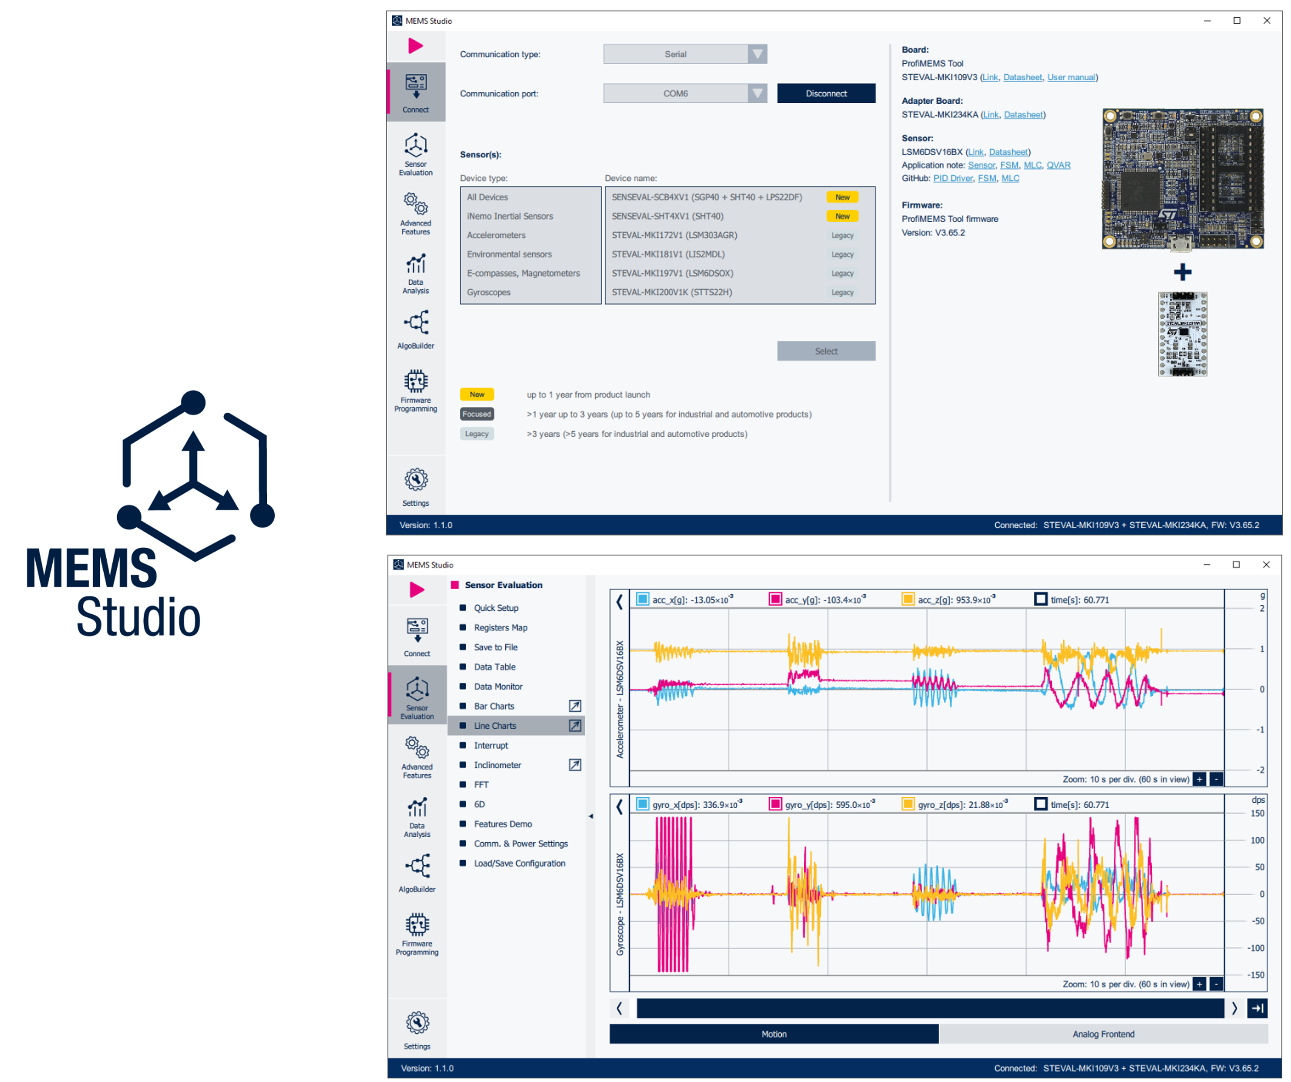Hide the acc_x trace in the accelerometer chart
The width and height of the screenshot is (1291, 1082).
642,598
